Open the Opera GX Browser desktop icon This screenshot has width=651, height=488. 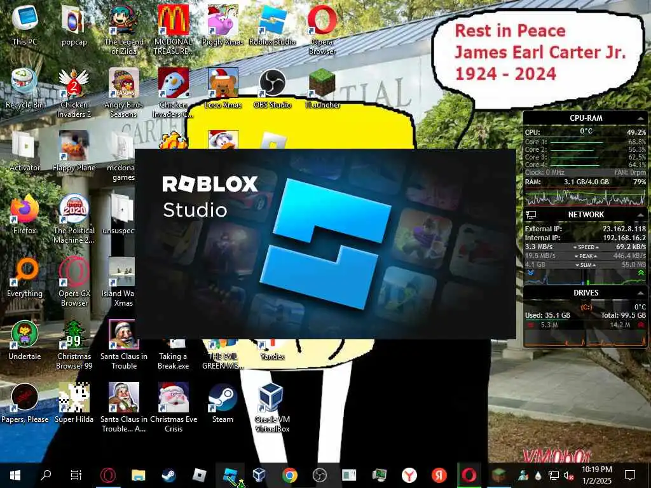click(74, 281)
